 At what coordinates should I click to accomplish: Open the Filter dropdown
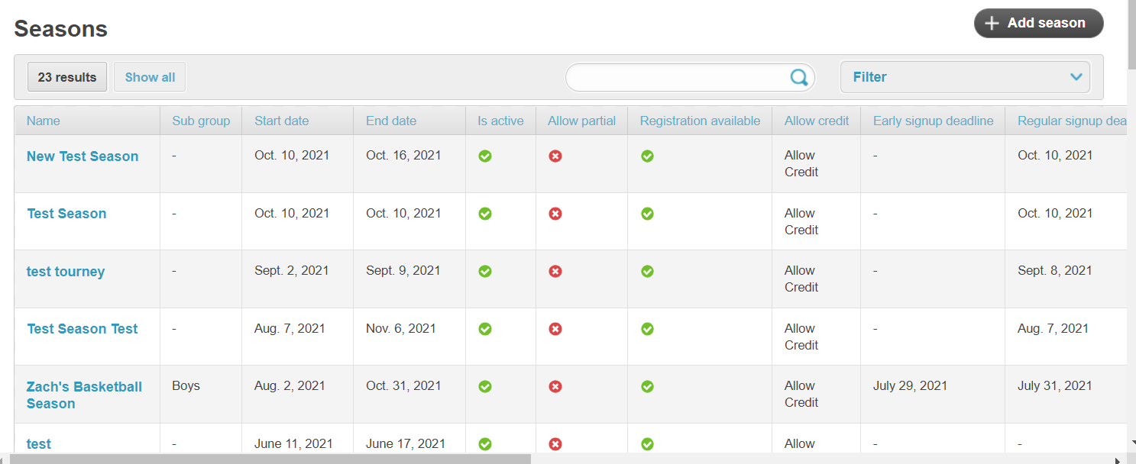click(x=964, y=77)
